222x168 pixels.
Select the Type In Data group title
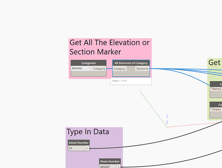88,132
